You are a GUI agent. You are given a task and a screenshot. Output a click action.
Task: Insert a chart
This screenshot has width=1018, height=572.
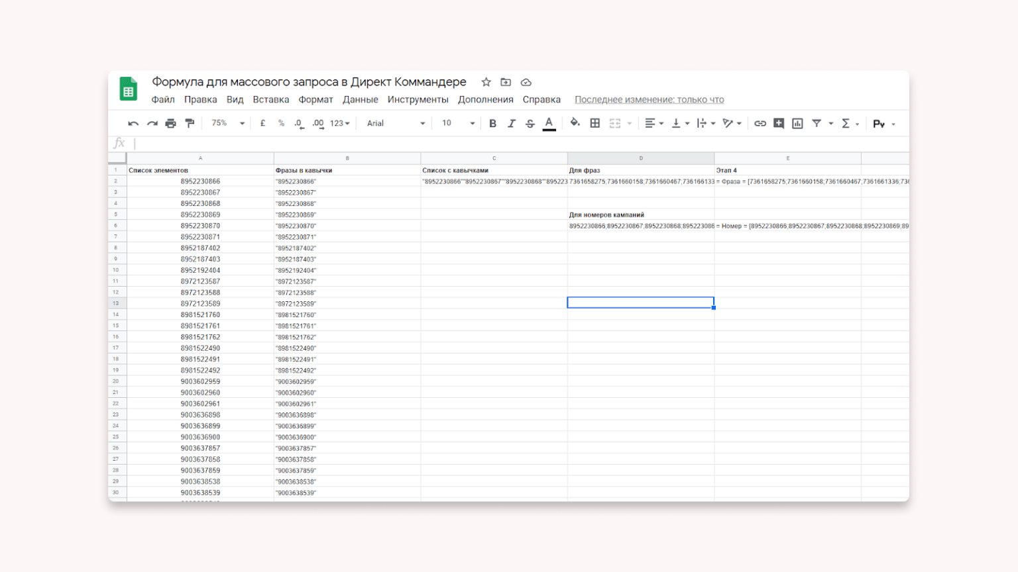797,123
